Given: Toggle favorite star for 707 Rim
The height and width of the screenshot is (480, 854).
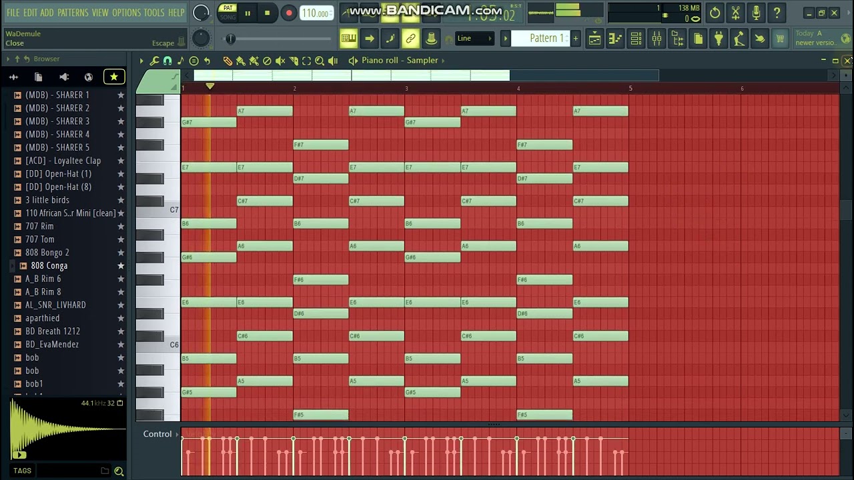Looking at the screenshot, I should (x=121, y=226).
